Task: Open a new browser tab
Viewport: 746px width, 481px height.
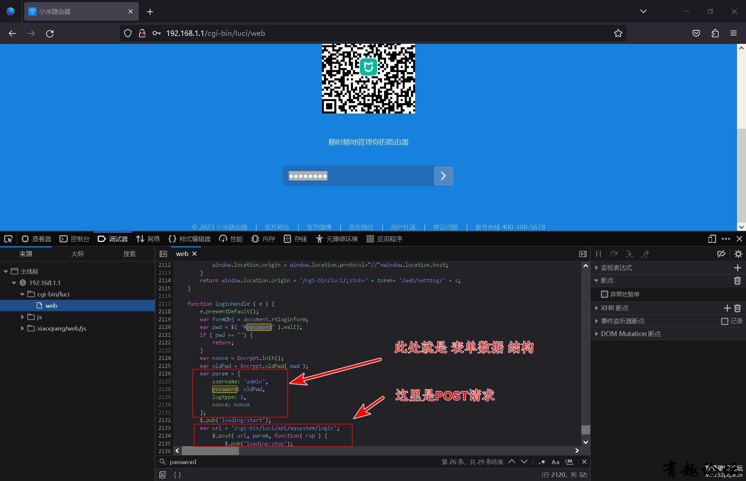Action: coord(150,12)
